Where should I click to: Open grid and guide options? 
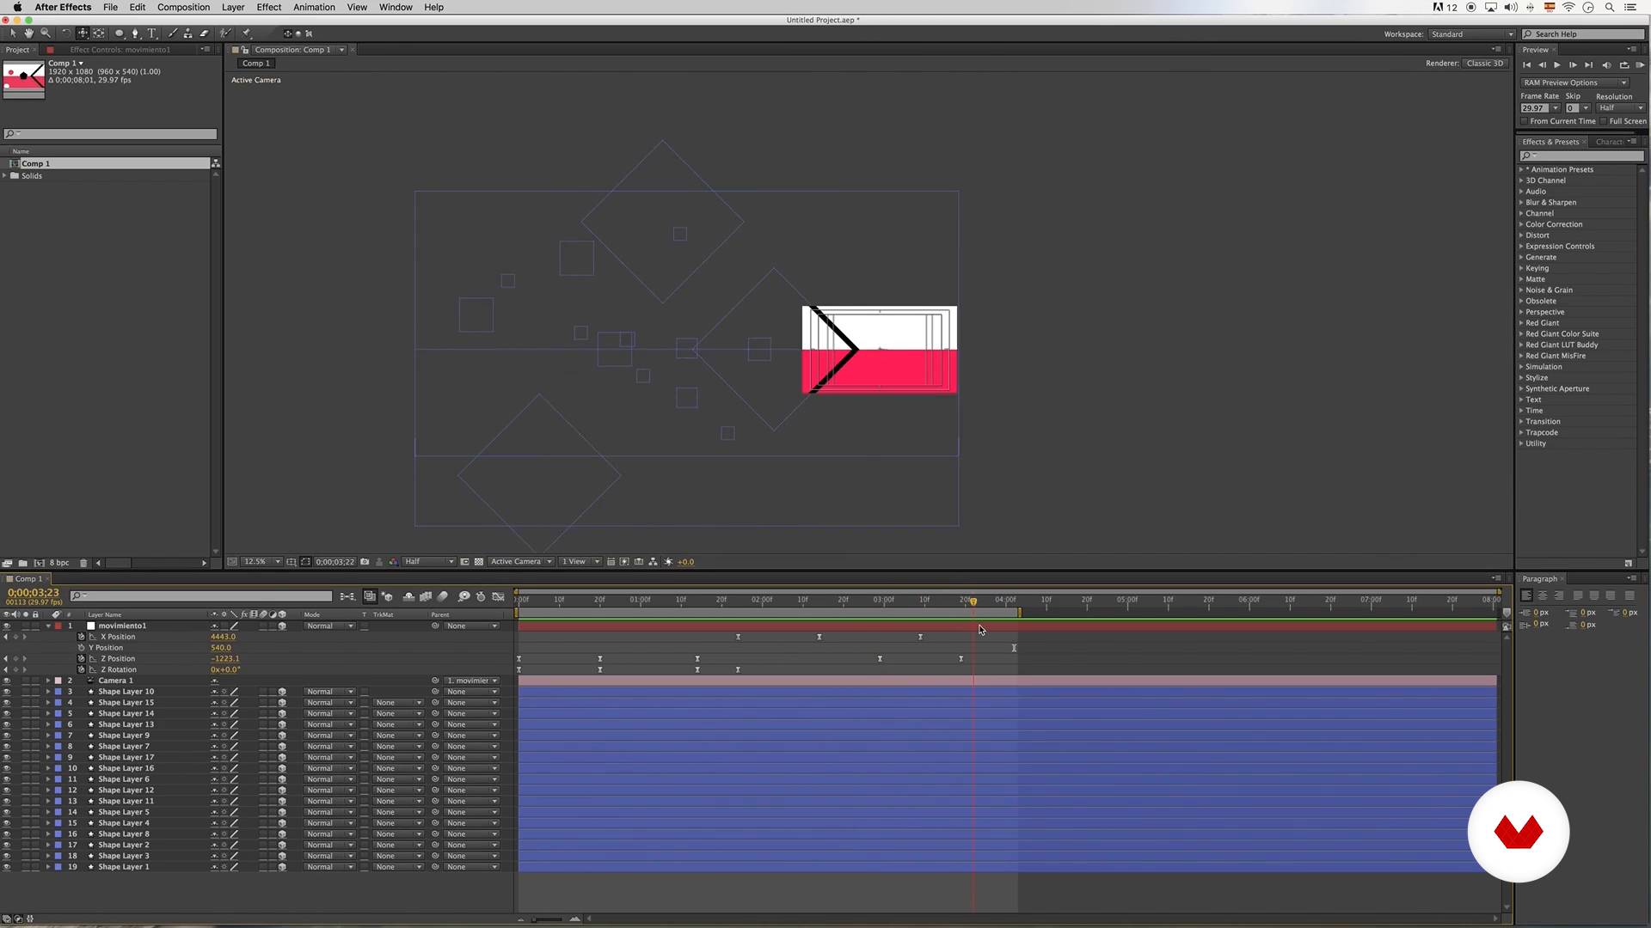[292, 562]
